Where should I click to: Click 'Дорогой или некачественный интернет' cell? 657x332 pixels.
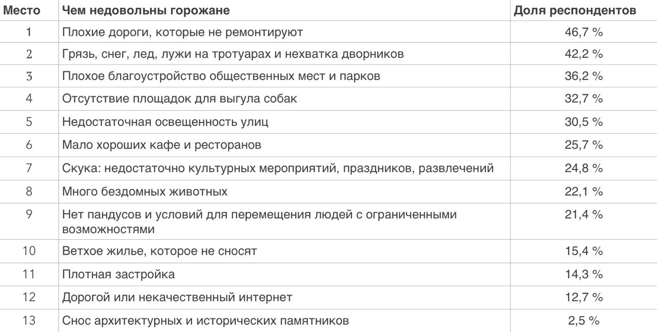(x=177, y=297)
